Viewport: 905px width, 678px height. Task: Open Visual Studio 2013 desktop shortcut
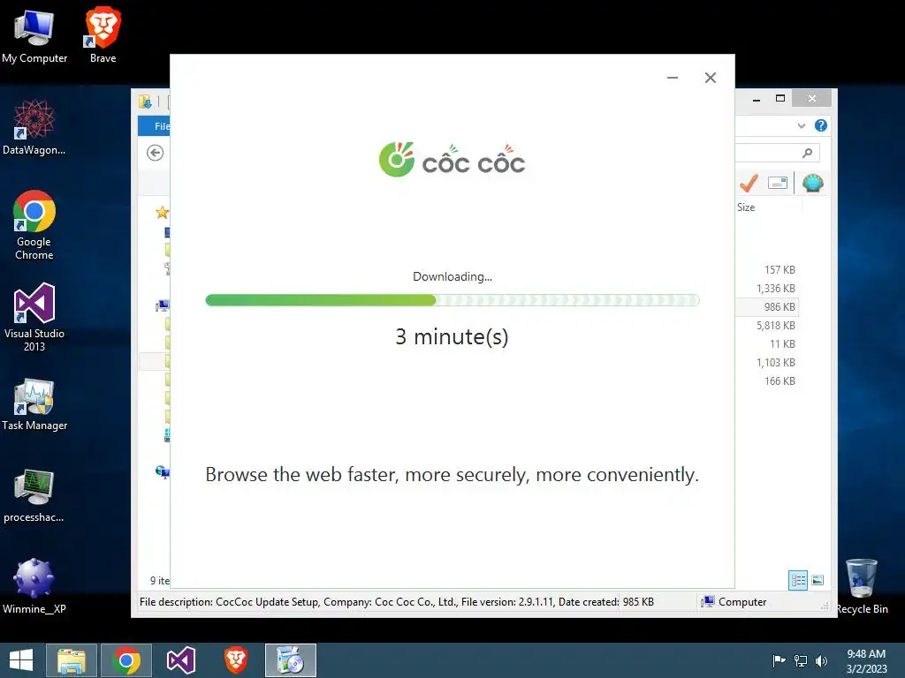pos(34,317)
